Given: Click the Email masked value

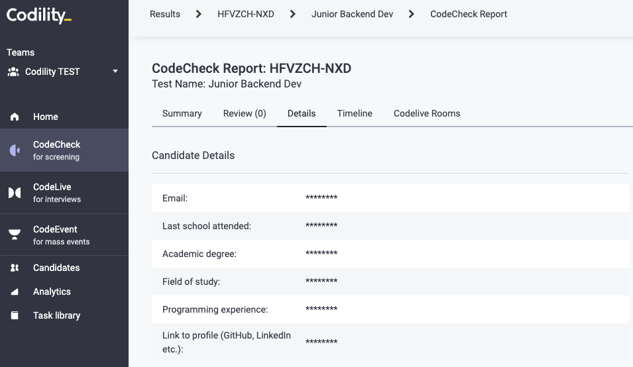Looking at the screenshot, I should 321,197.
